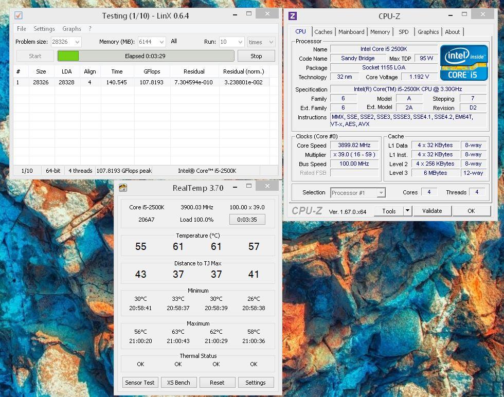
Task: Click the GFlops column header
Action: [x=152, y=71]
